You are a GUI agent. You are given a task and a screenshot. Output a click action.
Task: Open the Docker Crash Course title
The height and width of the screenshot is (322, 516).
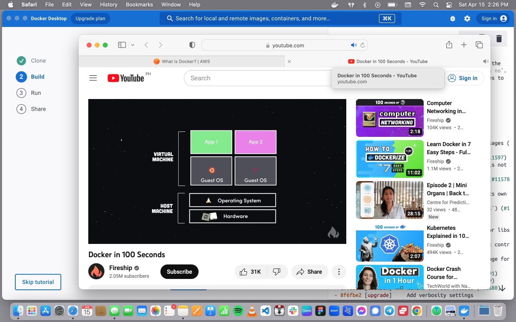pyautogui.click(x=443, y=273)
